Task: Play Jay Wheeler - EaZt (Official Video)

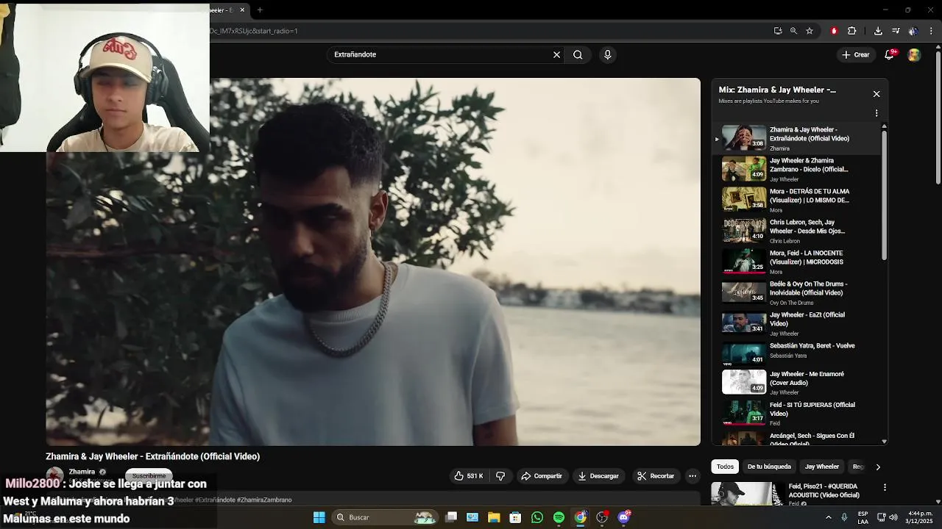Action: [796, 323]
